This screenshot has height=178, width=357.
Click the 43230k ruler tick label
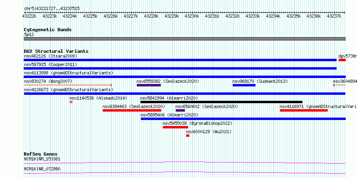pos(192,16)
